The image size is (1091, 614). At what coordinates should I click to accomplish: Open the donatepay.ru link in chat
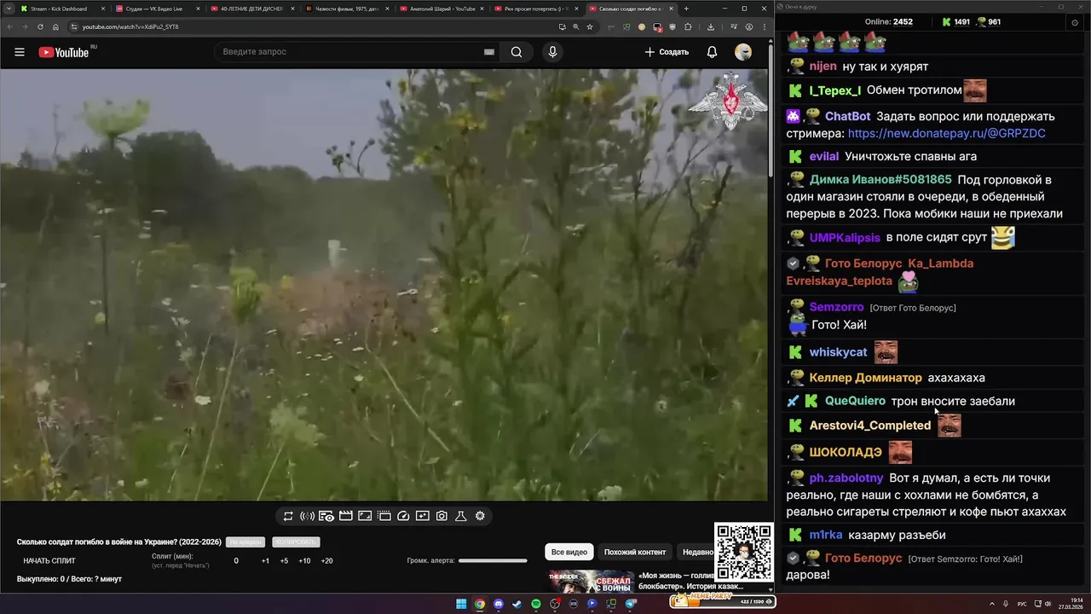click(x=946, y=134)
